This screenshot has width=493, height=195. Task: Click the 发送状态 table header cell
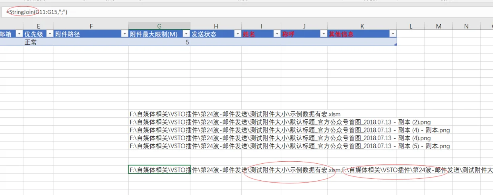pyautogui.click(x=216, y=34)
